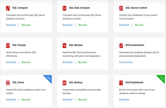Click the SQL Prompt product icon
This screenshot has width=166, height=108.
click(x=8, y=46)
